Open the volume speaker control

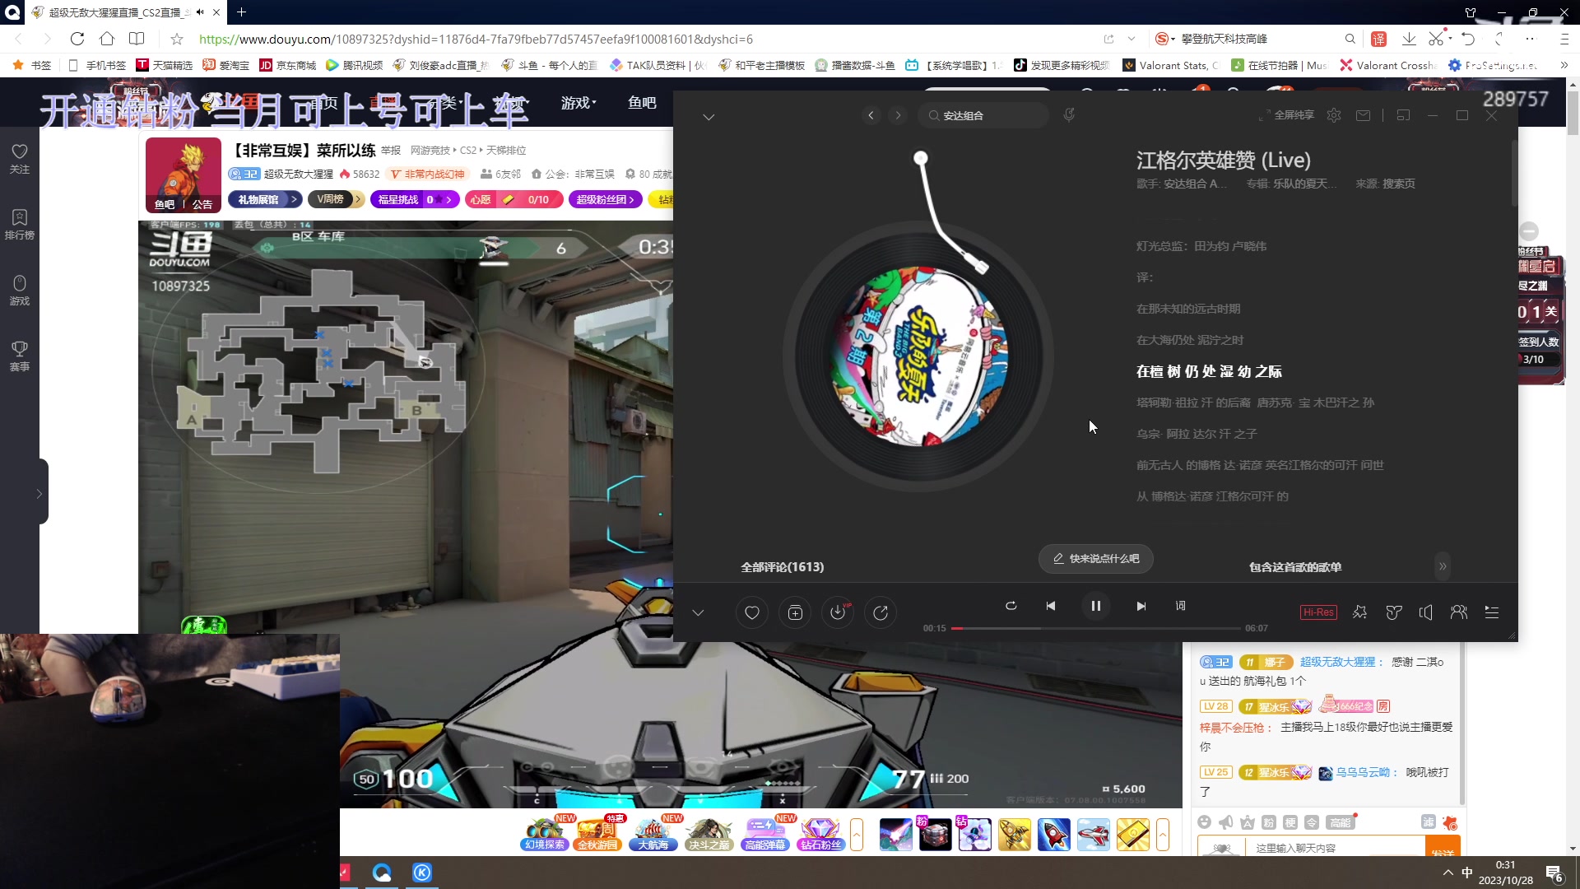[1426, 612]
